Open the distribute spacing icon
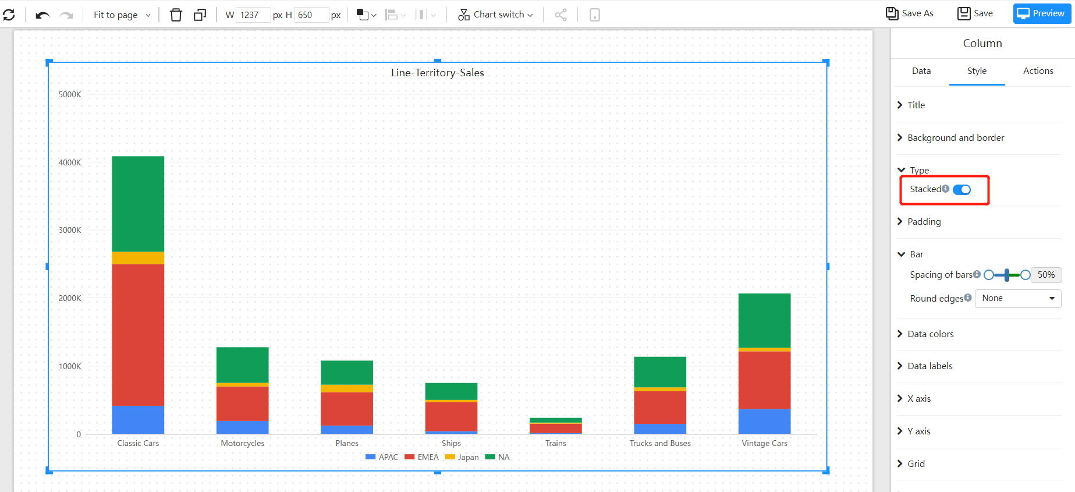 (425, 15)
